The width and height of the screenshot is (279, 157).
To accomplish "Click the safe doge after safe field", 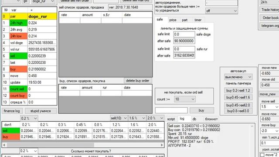I will tap(184, 41).
